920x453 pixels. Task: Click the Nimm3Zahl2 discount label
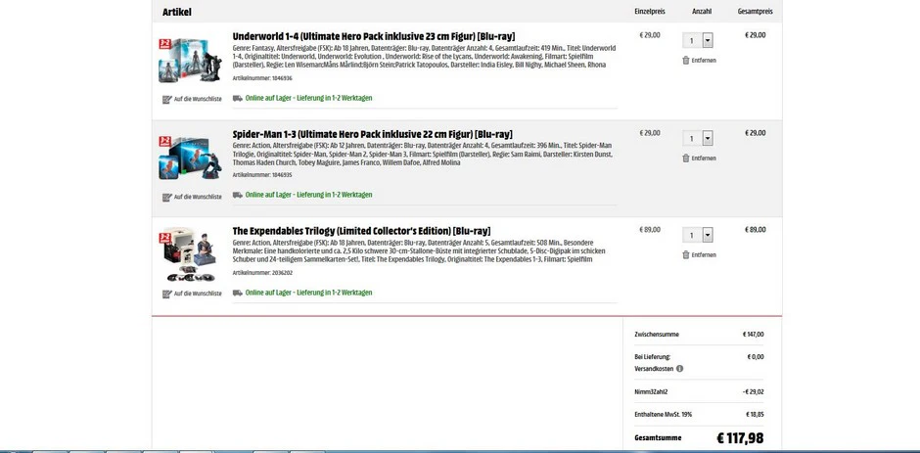[x=651, y=392]
